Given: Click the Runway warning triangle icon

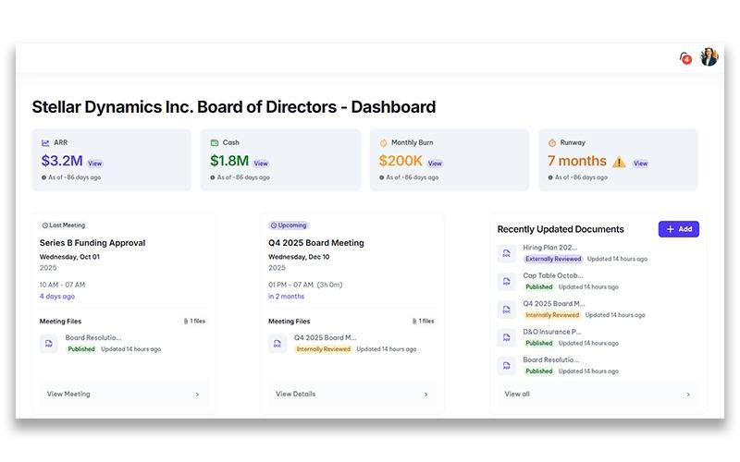Looking at the screenshot, I should tap(619, 163).
